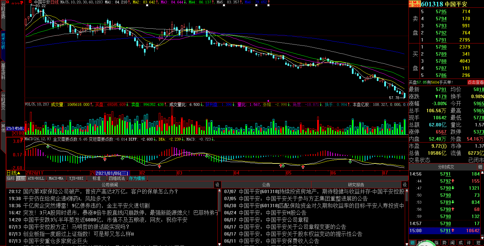Open 07/05 announcement 参与方正集团重整进展

[303, 198]
